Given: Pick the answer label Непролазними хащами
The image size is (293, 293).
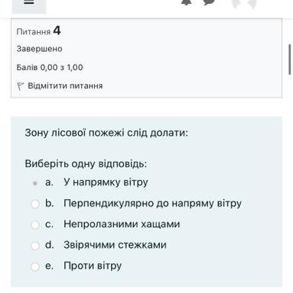Looking at the screenshot, I should tap(122, 224).
